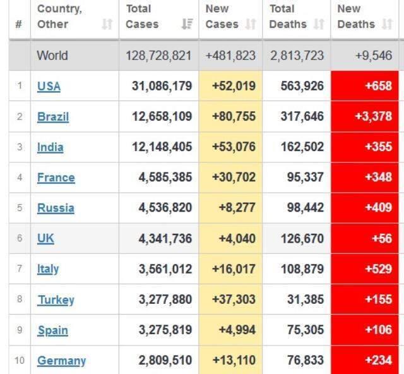Open the India country page
The height and width of the screenshot is (374, 404).
pos(50,147)
